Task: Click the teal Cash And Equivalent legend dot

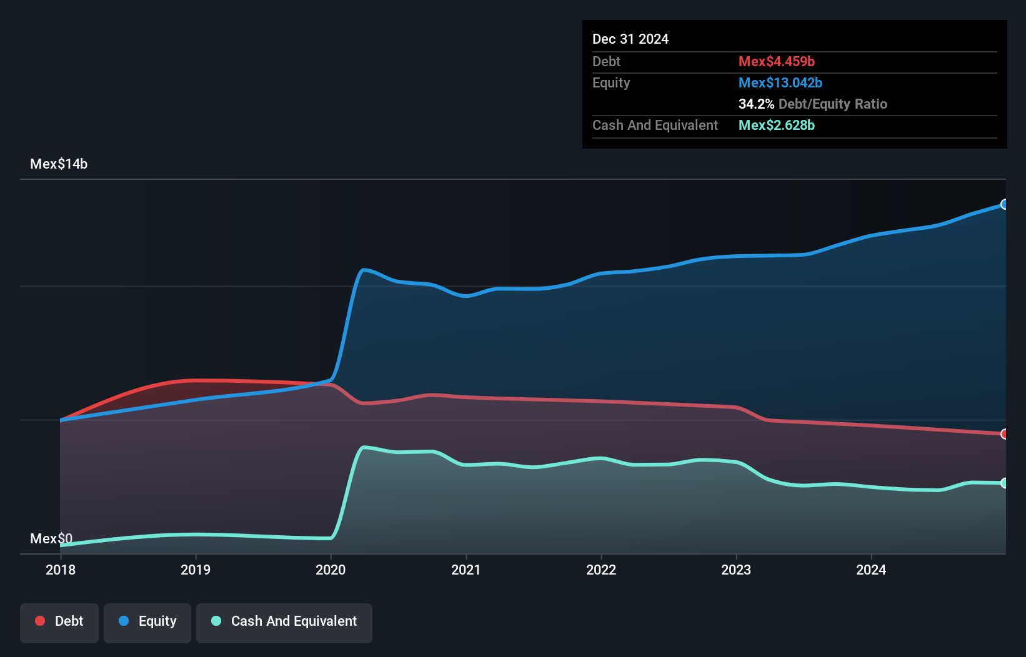Action: point(216,621)
